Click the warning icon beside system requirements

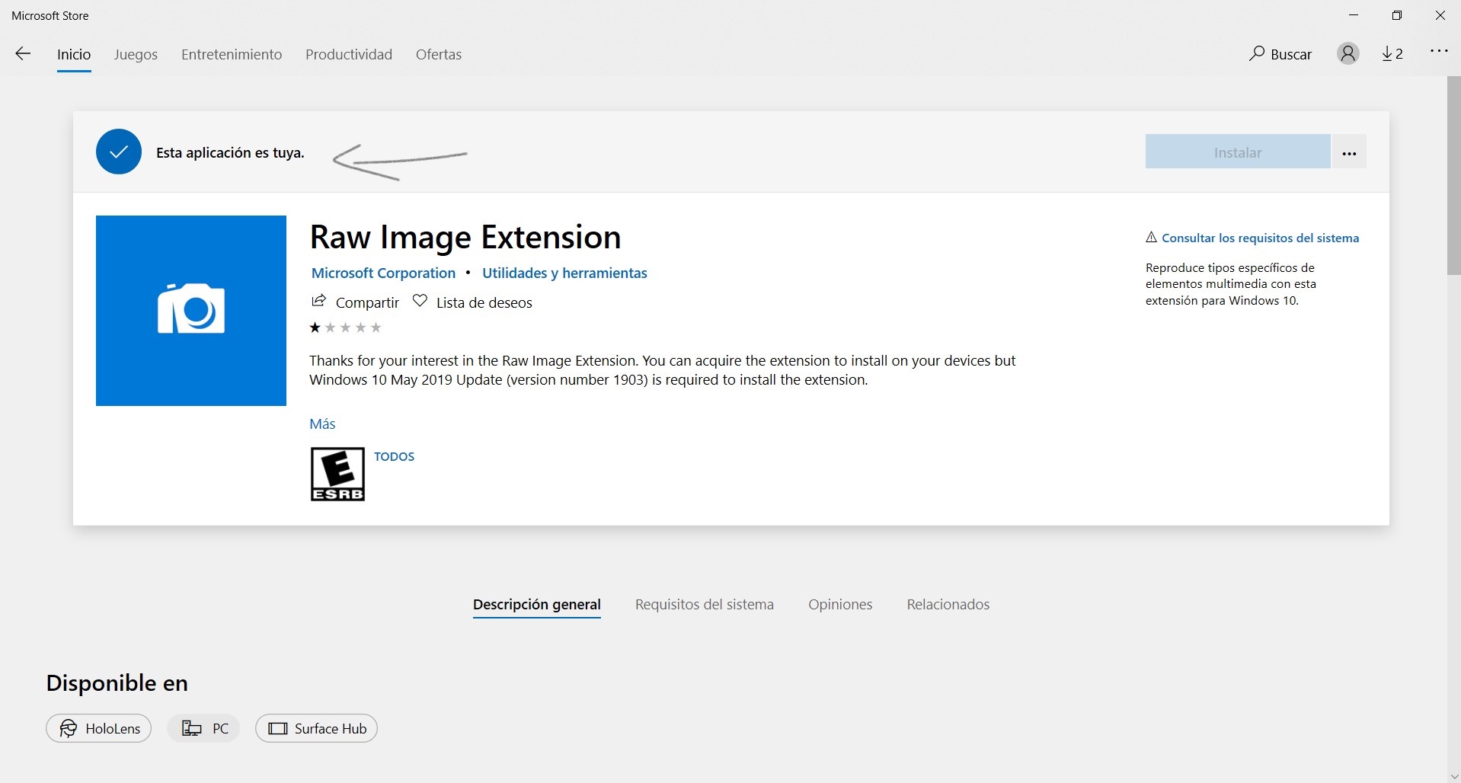pos(1151,238)
